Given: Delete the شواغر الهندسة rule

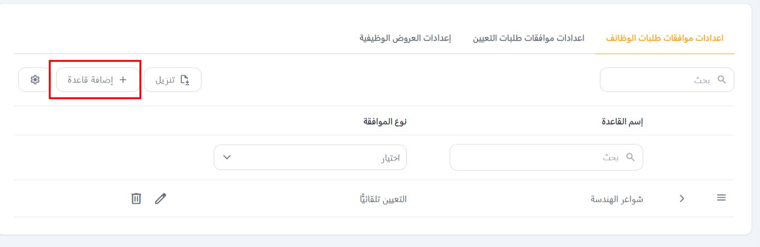Looking at the screenshot, I should (136, 198).
